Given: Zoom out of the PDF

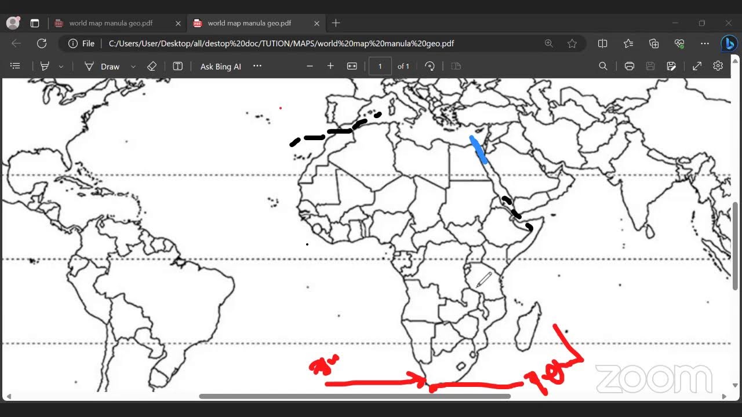Looking at the screenshot, I should coord(310,66).
